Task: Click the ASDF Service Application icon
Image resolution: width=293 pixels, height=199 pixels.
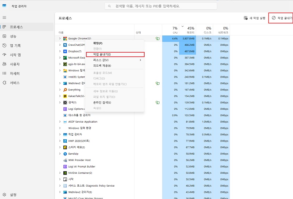Action: pos(65,122)
